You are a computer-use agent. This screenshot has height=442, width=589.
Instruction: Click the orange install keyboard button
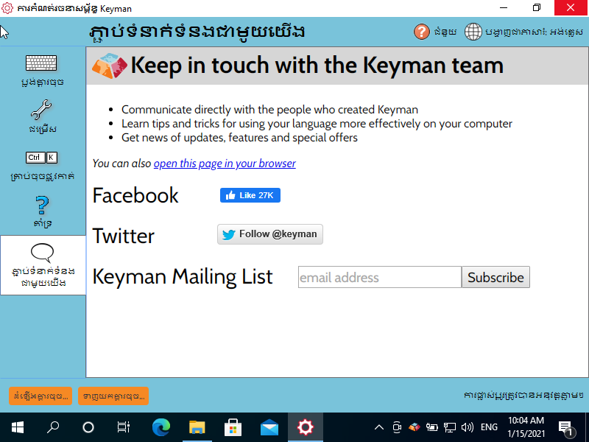[x=40, y=396]
